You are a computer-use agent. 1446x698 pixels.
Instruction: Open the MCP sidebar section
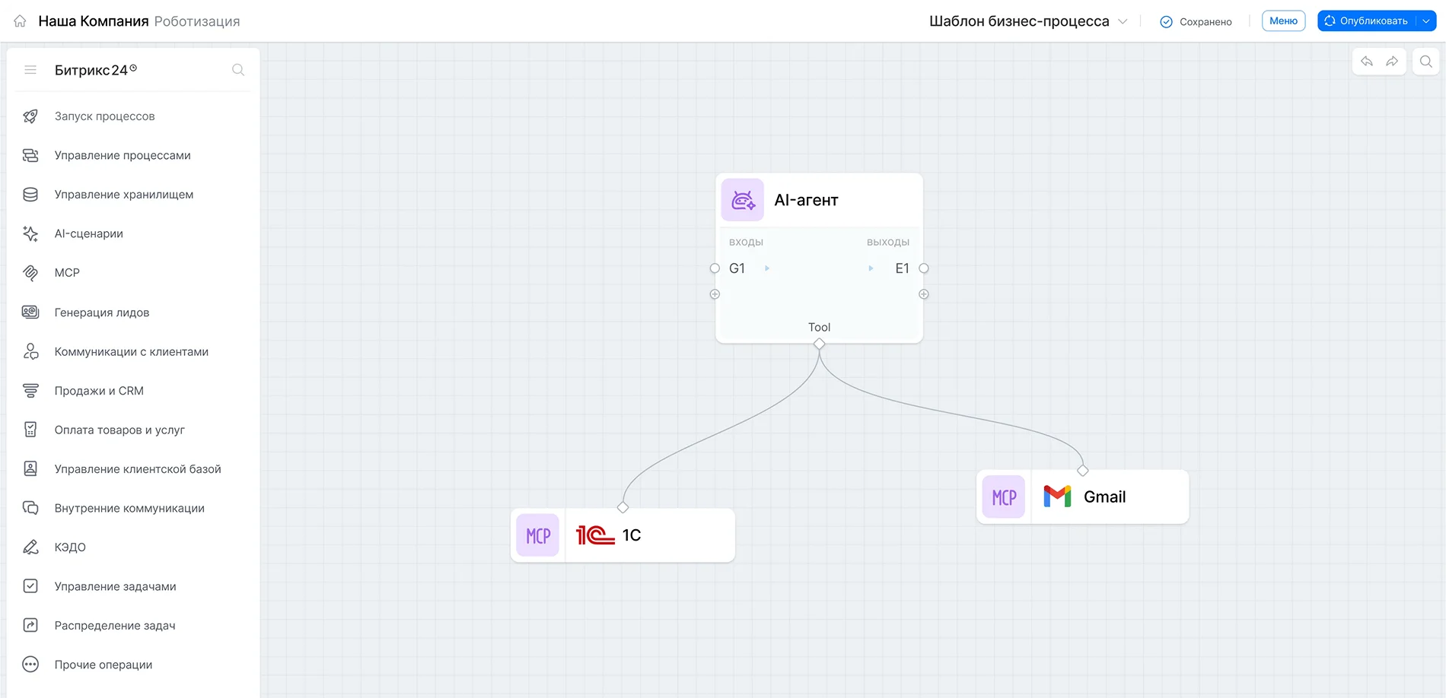pos(67,273)
